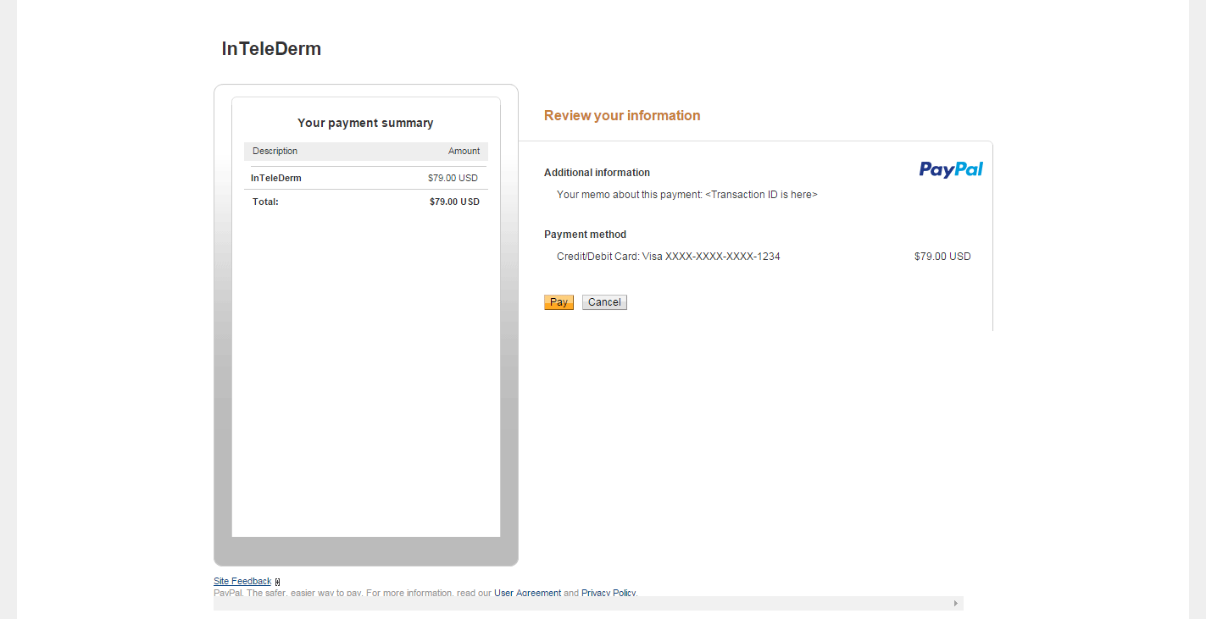Click the 'Additional information' section label

click(x=597, y=173)
